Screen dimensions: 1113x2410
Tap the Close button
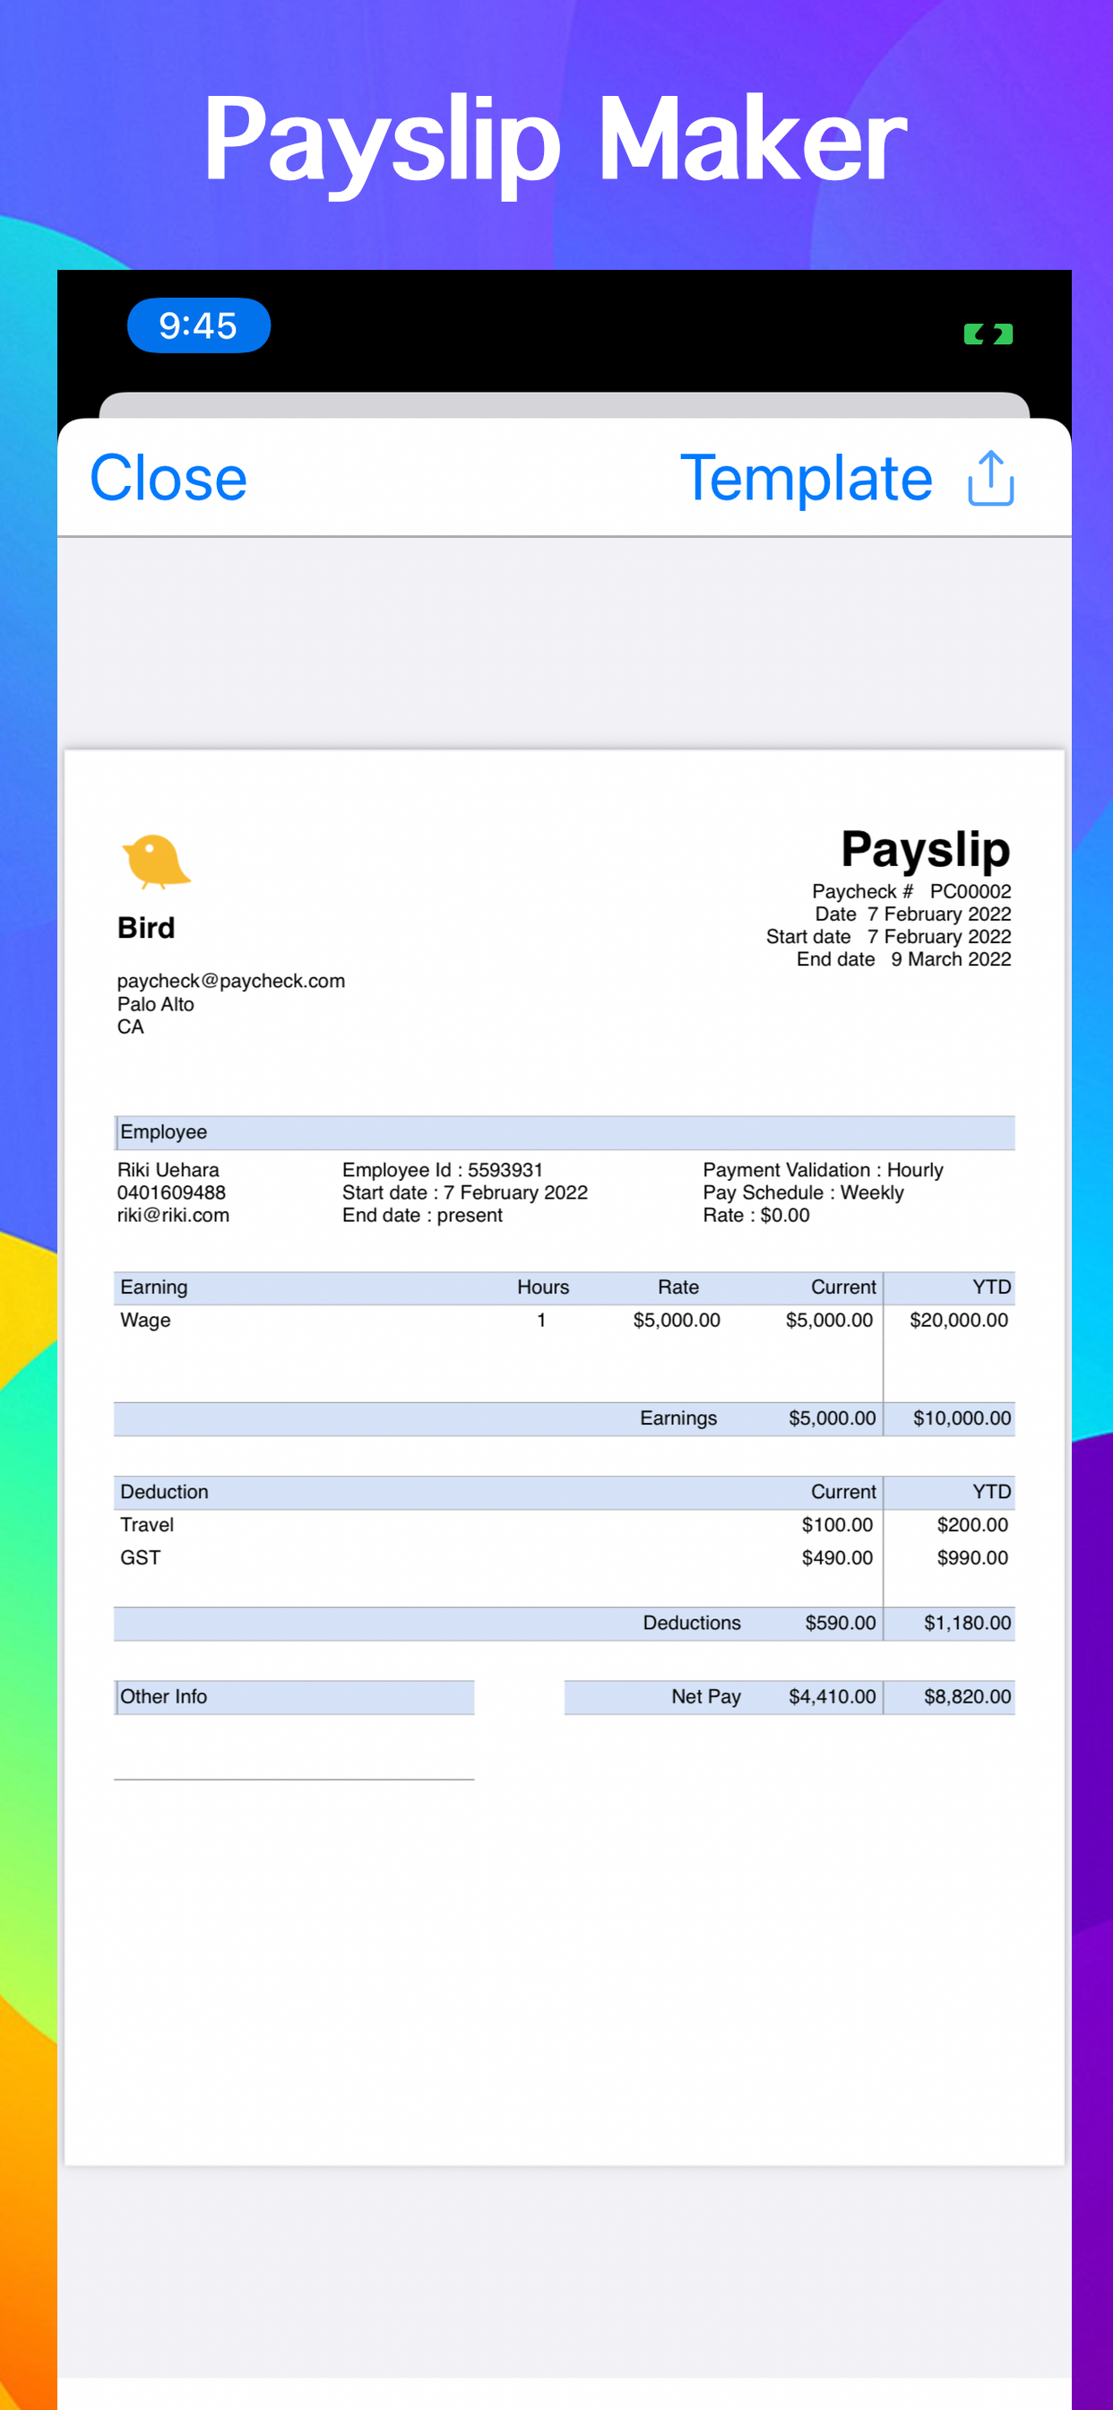point(168,478)
